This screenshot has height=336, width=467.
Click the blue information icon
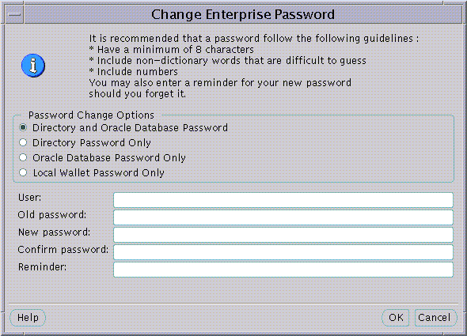pos(33,66)
